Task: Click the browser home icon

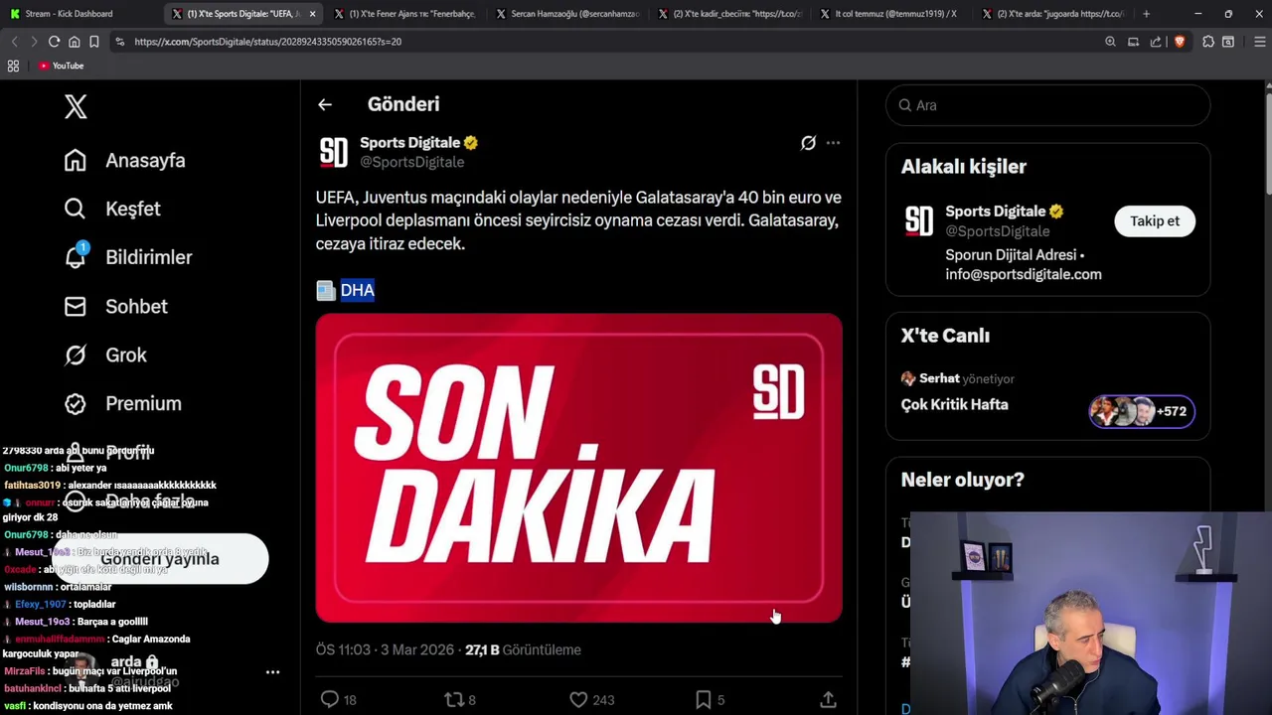Action: pyautogui.click(x=74, y=42)
